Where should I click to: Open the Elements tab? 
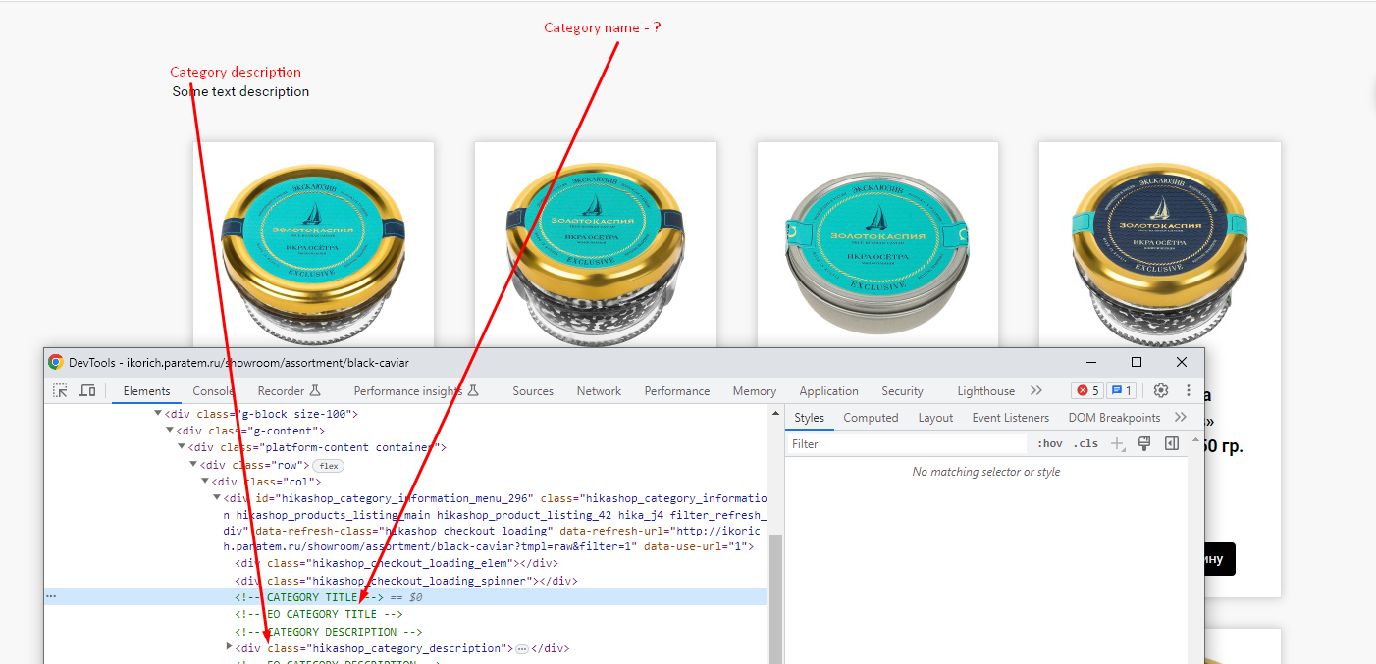146,390
